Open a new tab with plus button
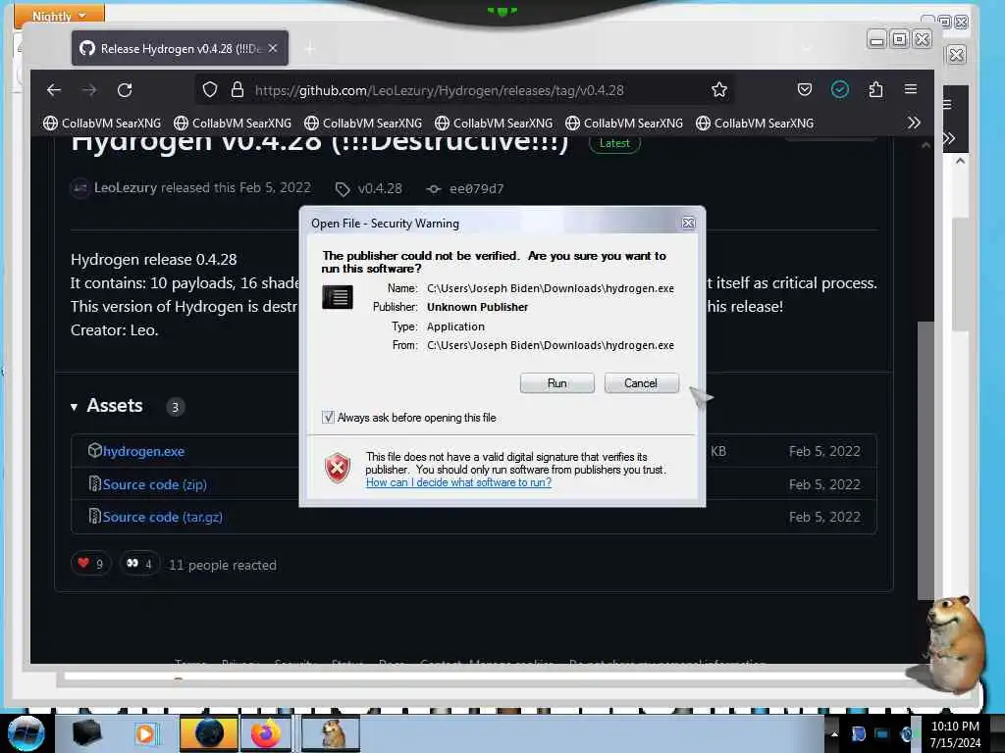This screenshot has width=1005, height=753. pyautogui.click(x=309, y=49)
